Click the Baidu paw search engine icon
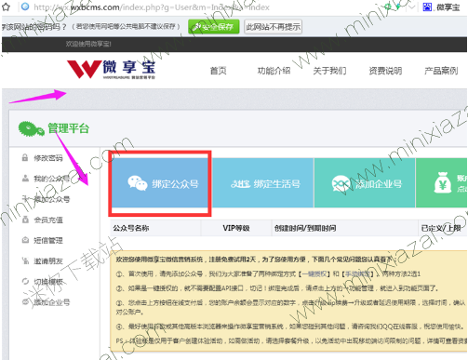This screenshot has width=468, height=360. (427, 7)
